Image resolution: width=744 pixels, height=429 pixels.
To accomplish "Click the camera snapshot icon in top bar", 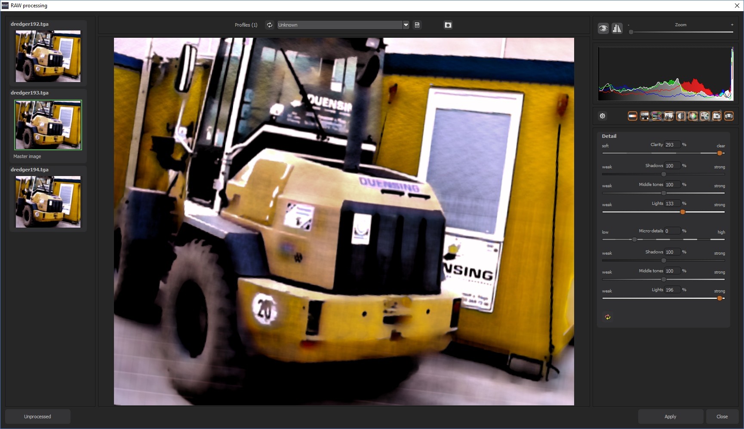I will pyautogui.click(x=448, y=25).
